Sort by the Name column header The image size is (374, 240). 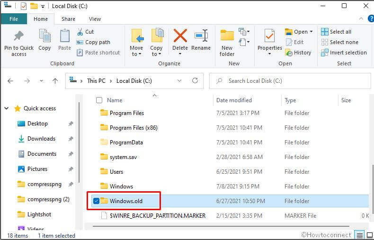(115, 100)
